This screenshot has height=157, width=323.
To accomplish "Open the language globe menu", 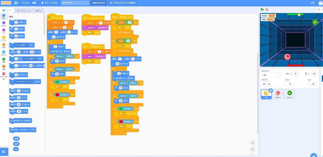I will click(17, 3).
